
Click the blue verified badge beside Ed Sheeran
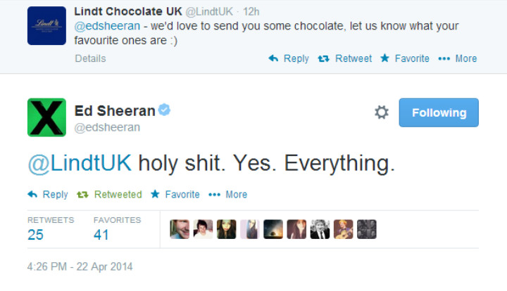164,110
